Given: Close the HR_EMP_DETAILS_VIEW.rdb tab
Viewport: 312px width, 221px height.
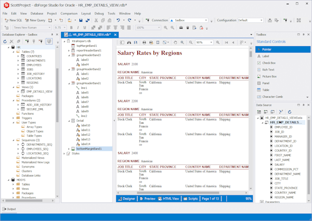Looking at the screenshot, I should point(115,35).
